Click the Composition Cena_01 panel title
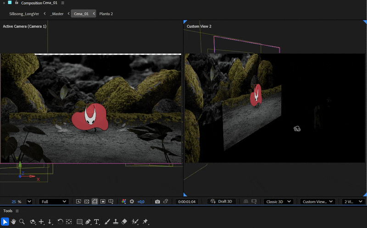This screenshot has height=228, width=367. tap(39, 3)
